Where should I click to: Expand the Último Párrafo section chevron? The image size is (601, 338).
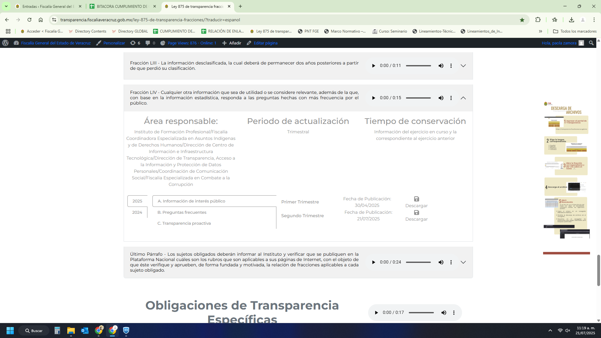coord(463,262)
